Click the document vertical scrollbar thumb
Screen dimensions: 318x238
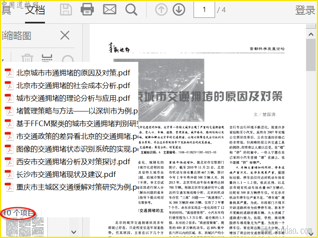click(311, 55)
